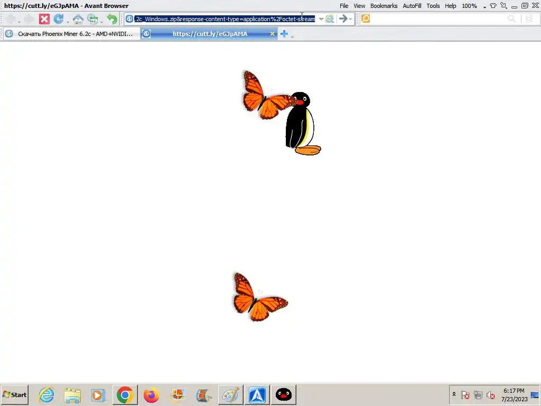
Task: Click the magnifier search button
Action: [511, 19]
